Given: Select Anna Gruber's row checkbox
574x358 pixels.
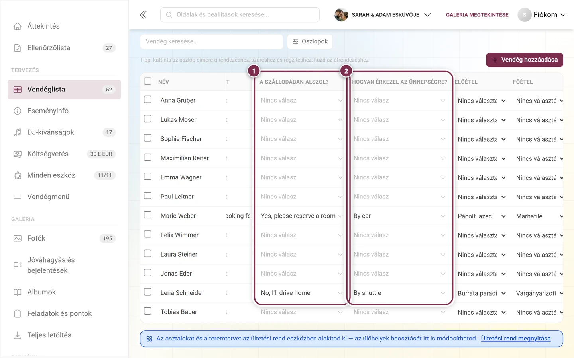Looking at the screenshot, I should click(x=147, y=99).
